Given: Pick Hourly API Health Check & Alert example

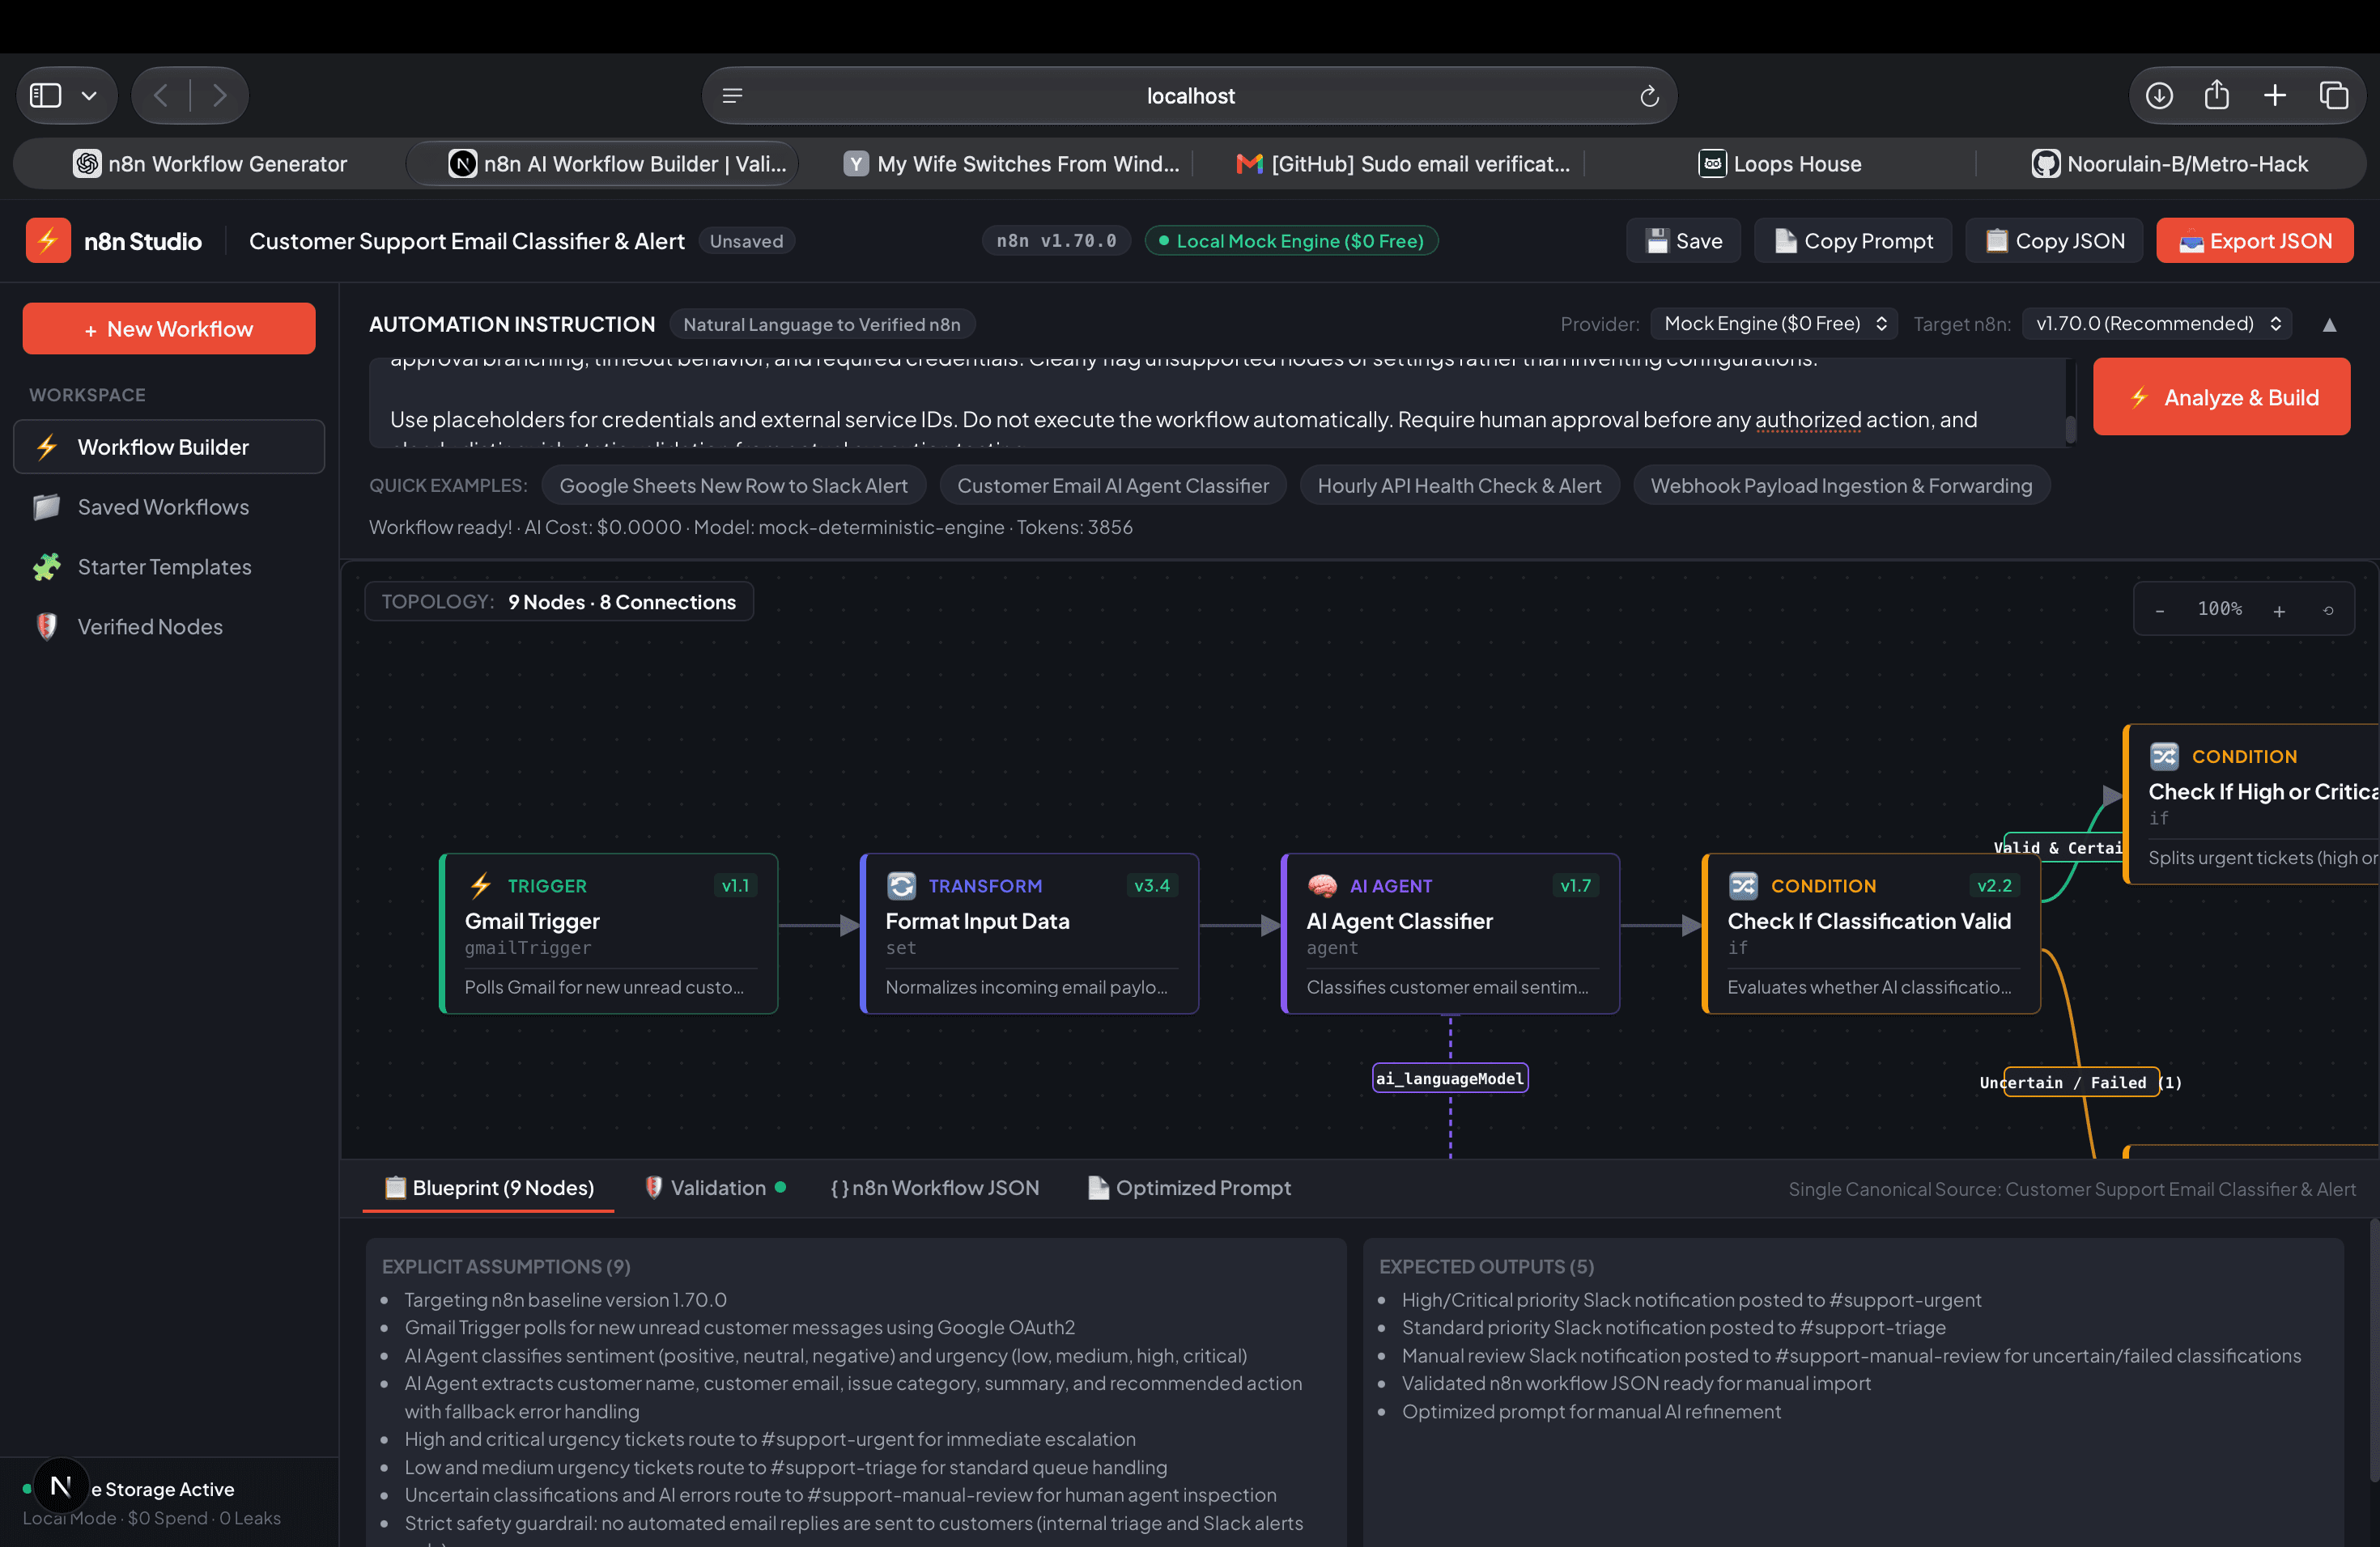Looking at the screenshot, I should pos(1459,485).
